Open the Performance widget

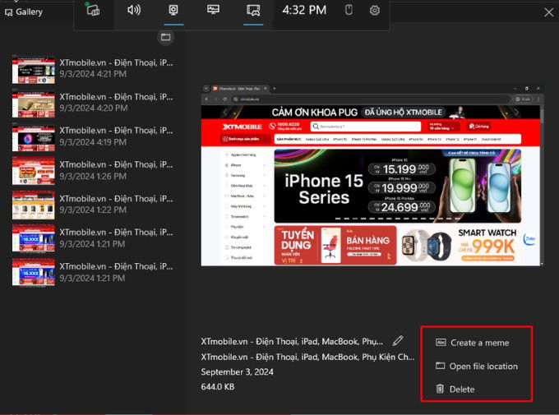coord(213,10)
